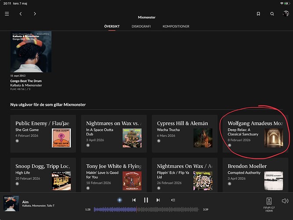
Task: Open Tony Joe White Makin' Love card
Action: pyautogui.click(x=114, y=175)
